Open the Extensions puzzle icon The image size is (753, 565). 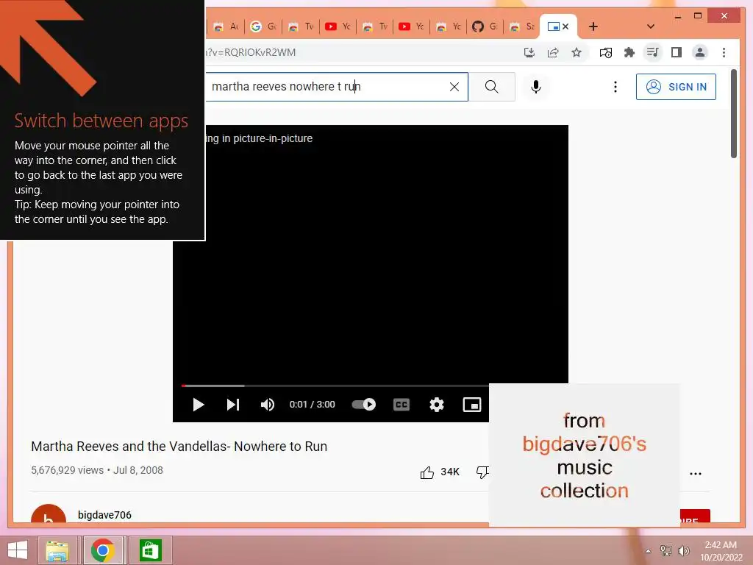click(629, 52)
